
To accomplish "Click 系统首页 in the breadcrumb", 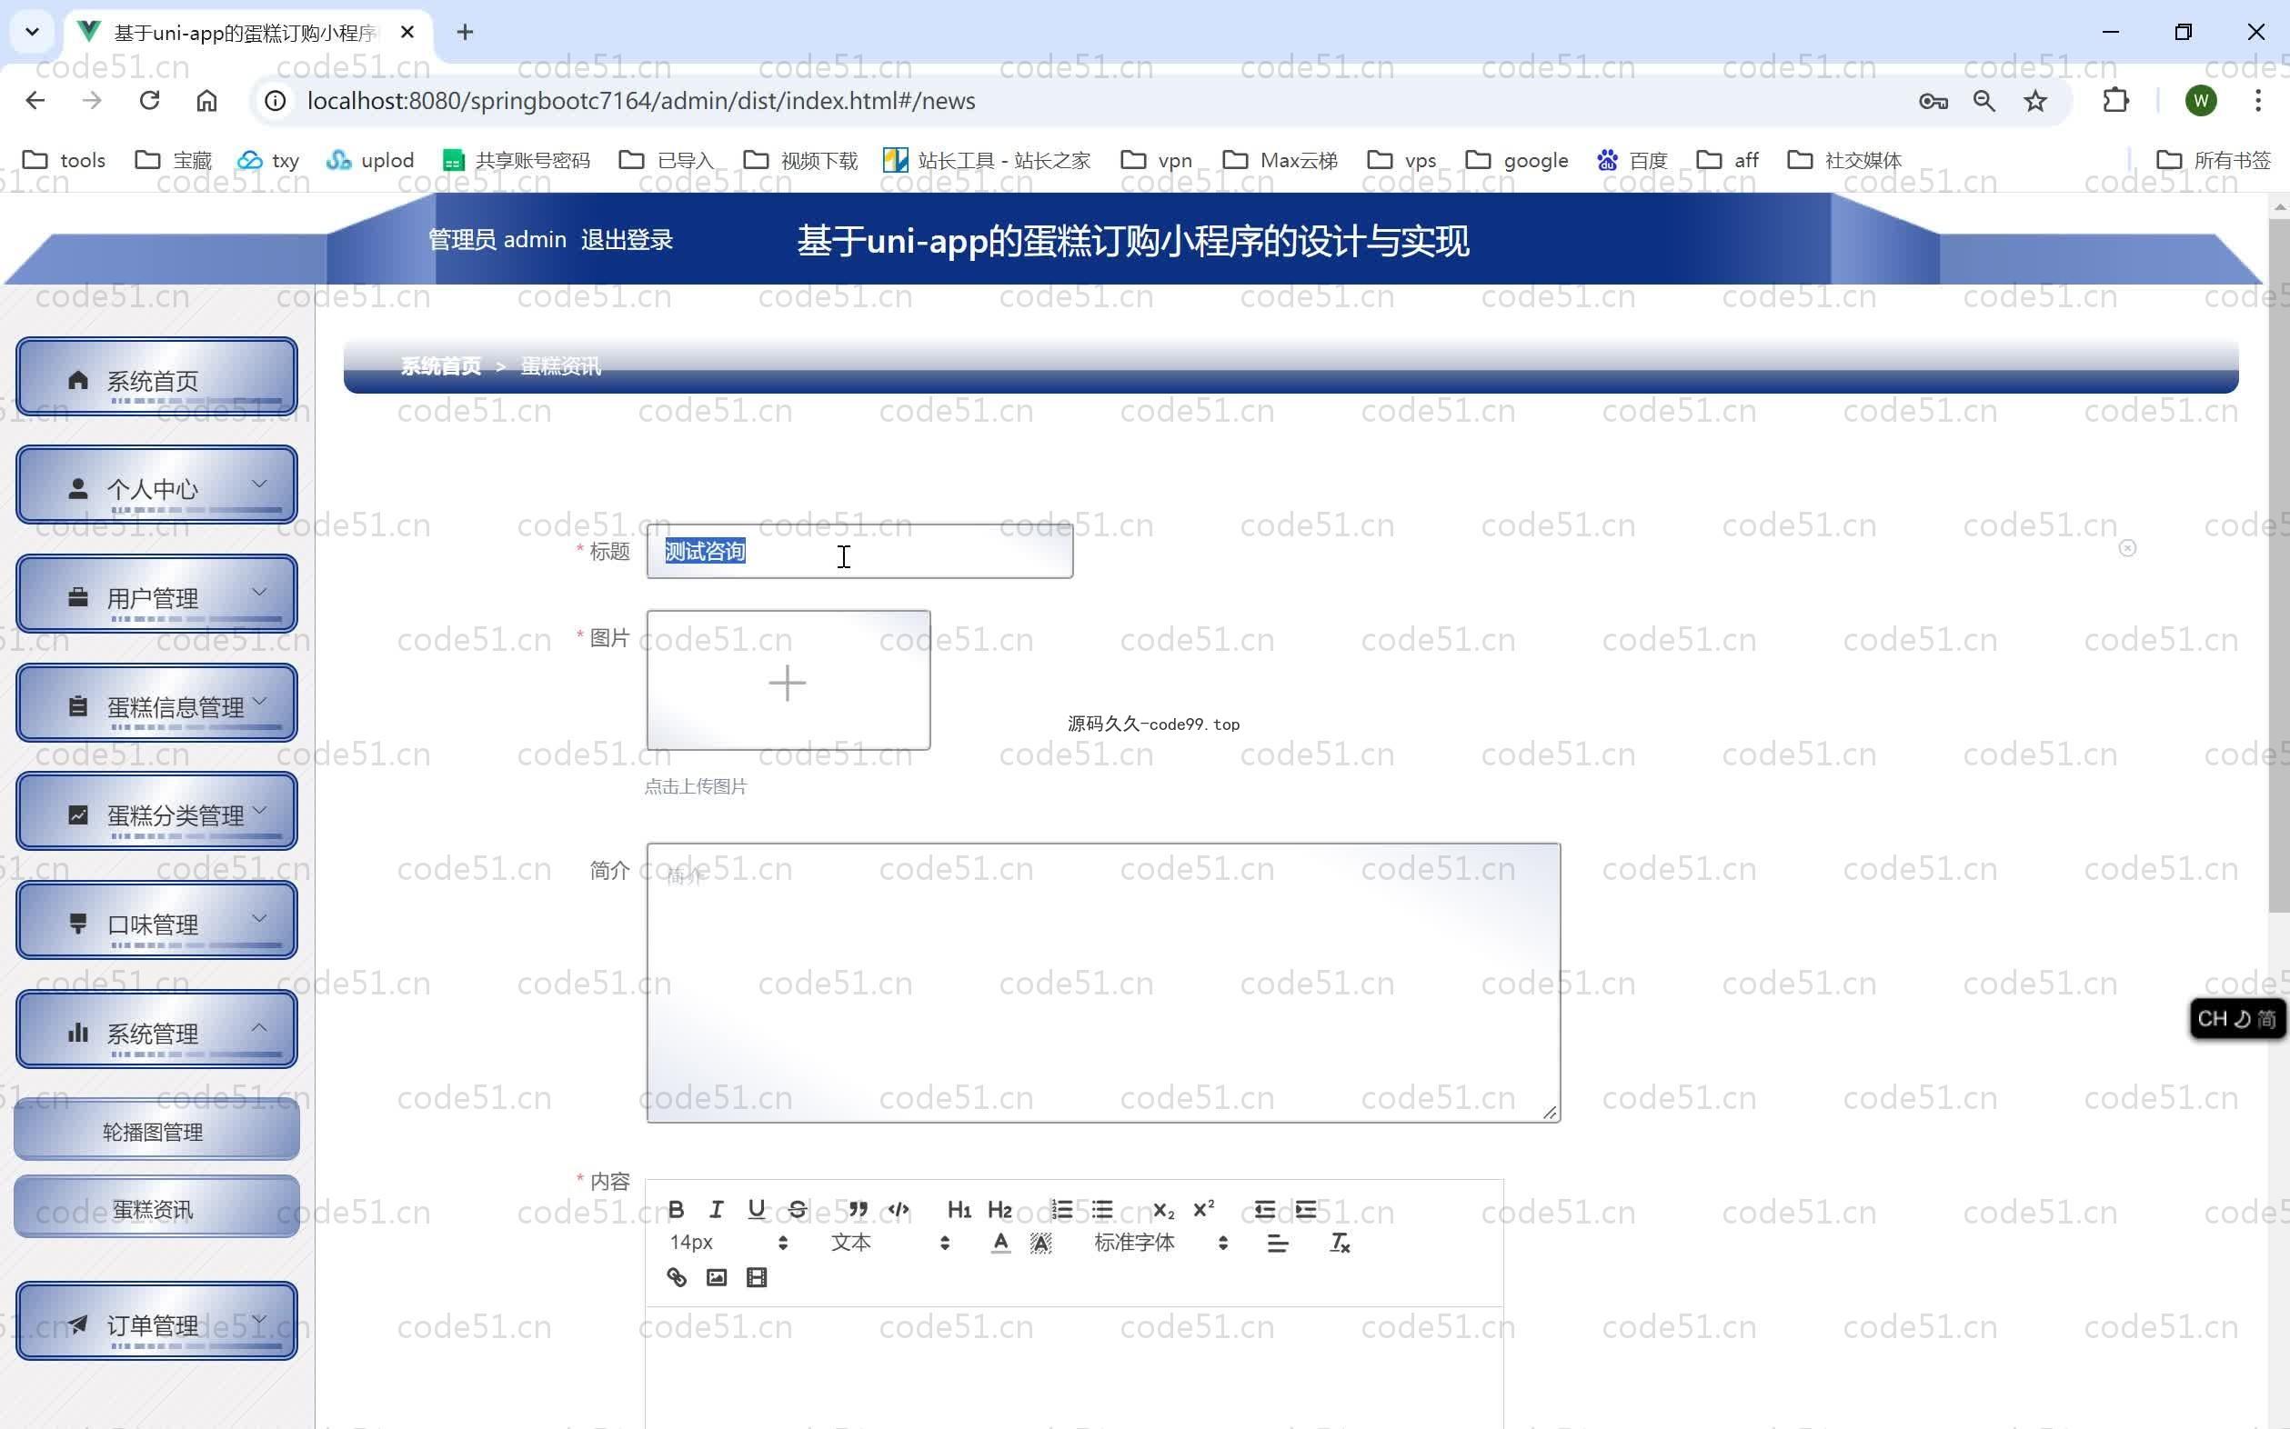I will [x=440, y=365].
